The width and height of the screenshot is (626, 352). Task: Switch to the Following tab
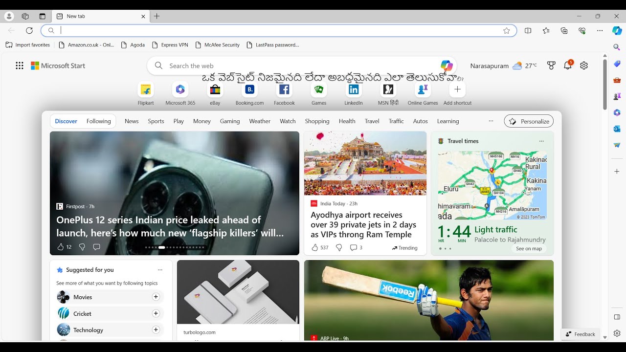99,121
